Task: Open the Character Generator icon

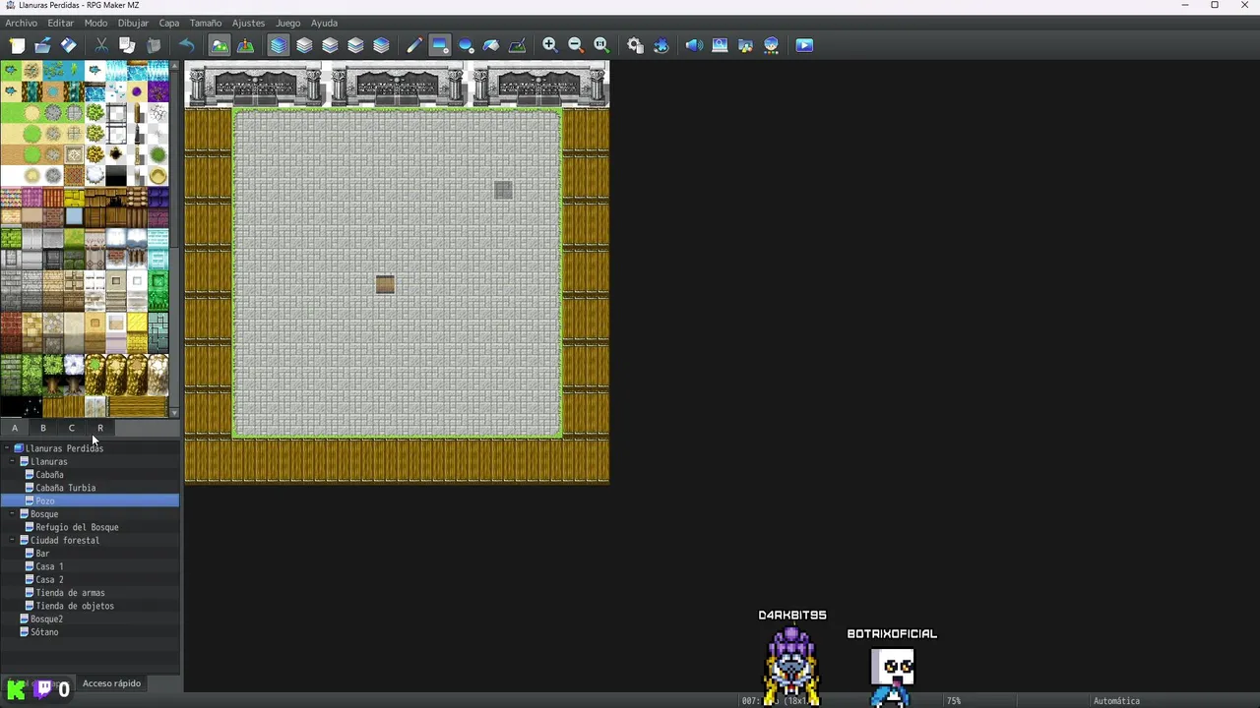Action: pyautogui.click(x=771, y=45)
